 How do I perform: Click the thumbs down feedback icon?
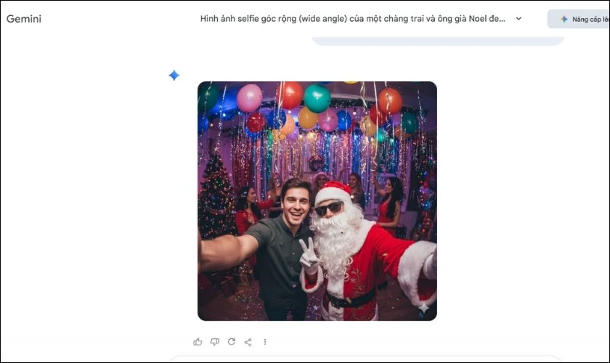pos(214,341)
